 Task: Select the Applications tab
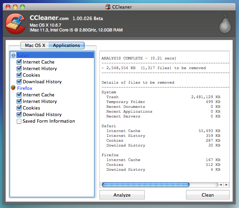coord(67,46)
